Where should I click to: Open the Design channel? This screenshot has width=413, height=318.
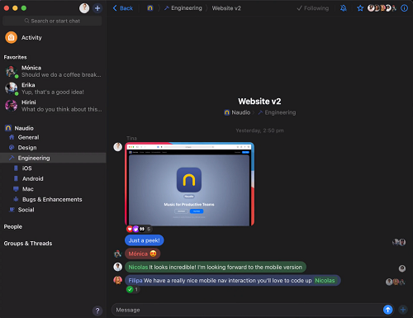[27, 148]
